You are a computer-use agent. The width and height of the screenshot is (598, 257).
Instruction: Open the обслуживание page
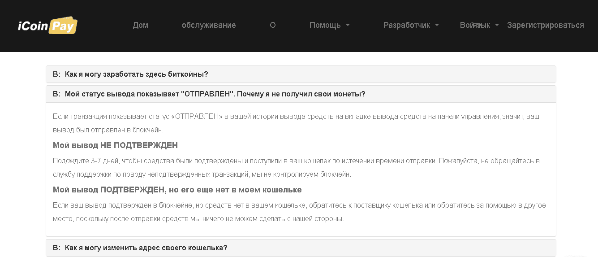pos(209,25)
